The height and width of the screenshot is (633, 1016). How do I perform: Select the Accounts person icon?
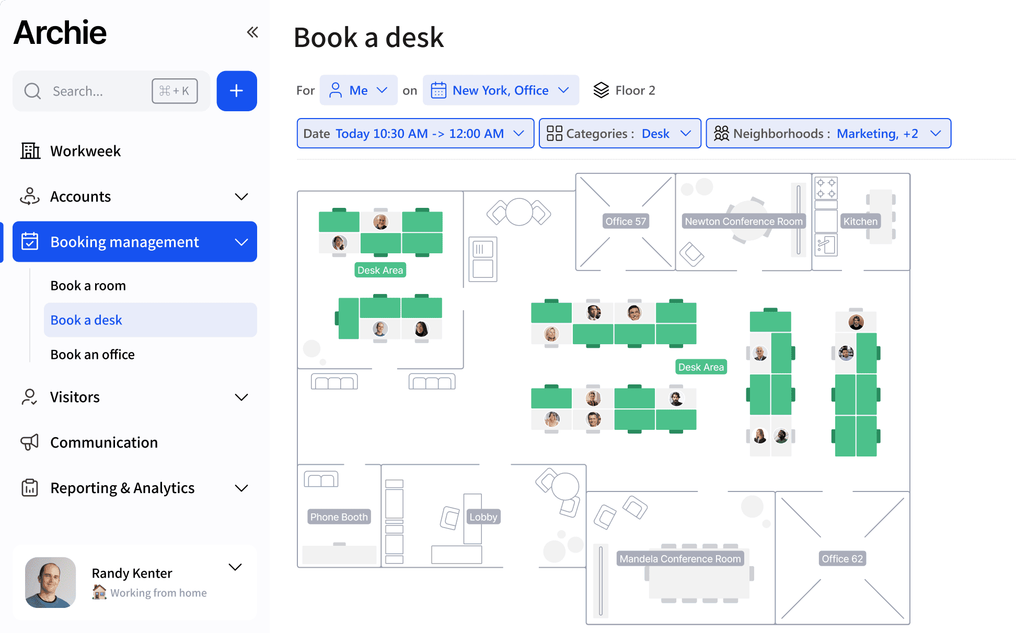(x=30, y=196)
